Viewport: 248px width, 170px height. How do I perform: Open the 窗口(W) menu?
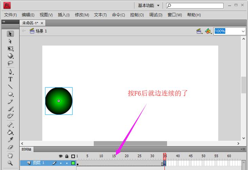pos(175,15)
